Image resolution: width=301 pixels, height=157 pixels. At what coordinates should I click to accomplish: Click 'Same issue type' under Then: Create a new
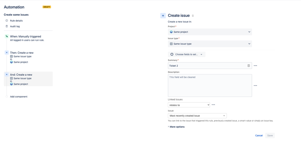23,56
